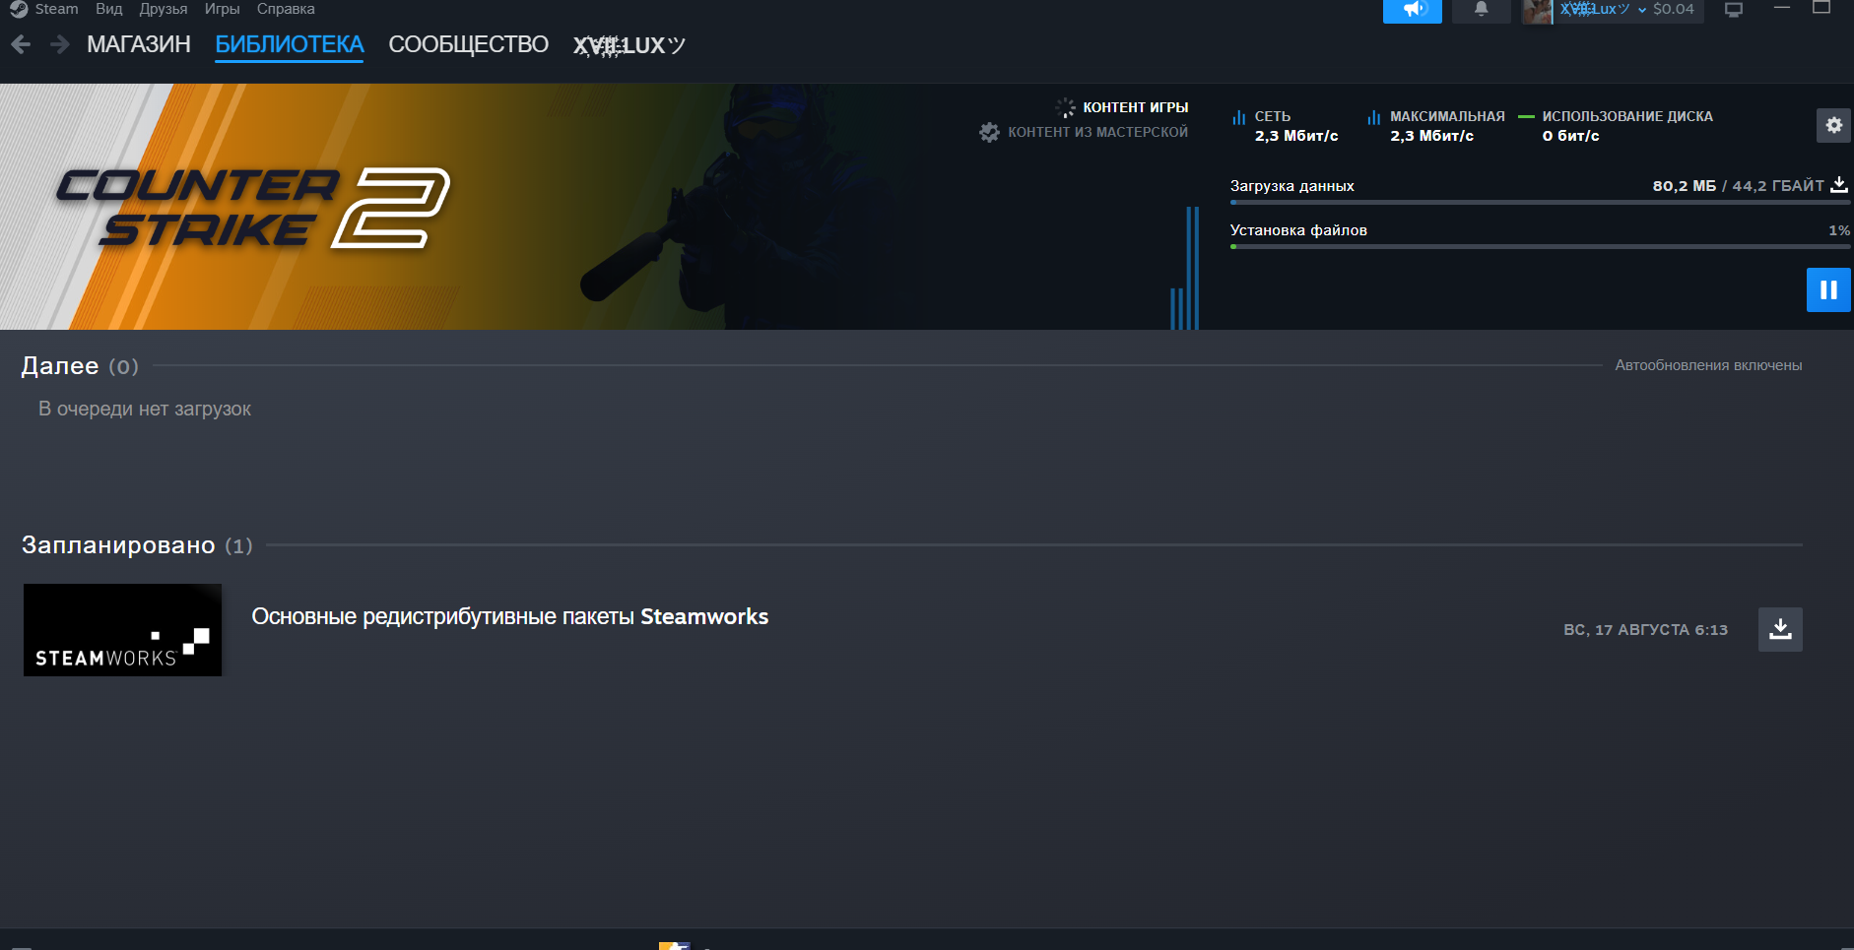Click the workshop gear icon

[989, 132]
